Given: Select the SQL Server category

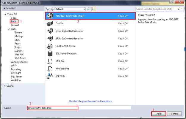Looking at the screenshot, I should pos(16,77).
